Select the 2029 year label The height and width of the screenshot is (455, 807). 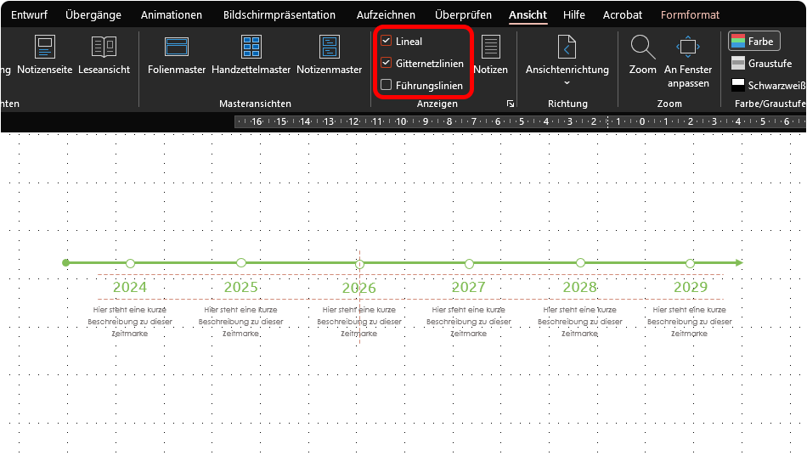click(x=691, y=287)
